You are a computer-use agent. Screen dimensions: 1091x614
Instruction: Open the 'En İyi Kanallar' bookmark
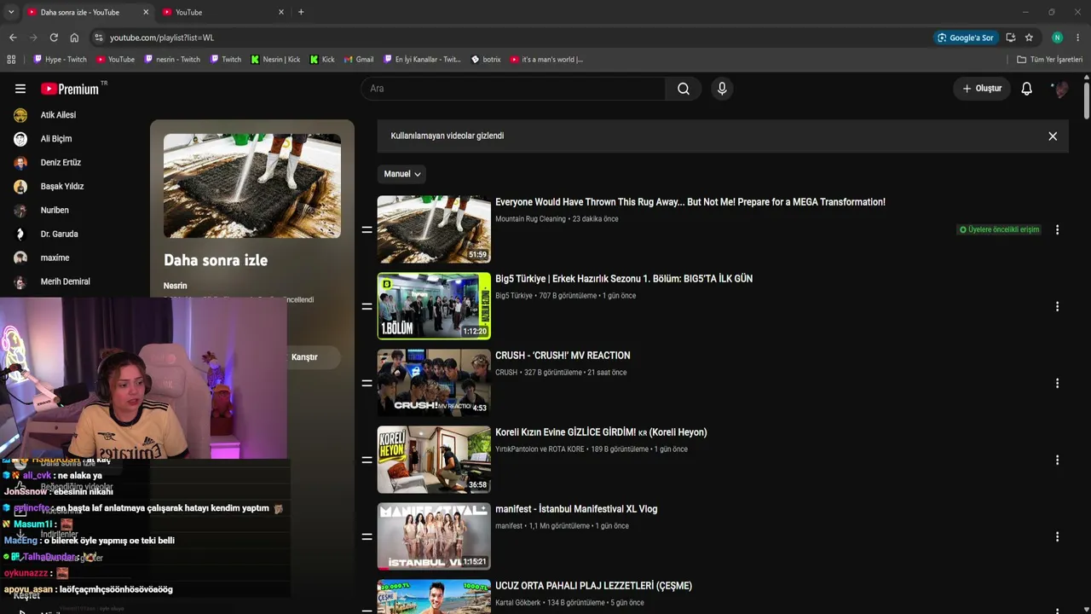[x=422, y=60]
